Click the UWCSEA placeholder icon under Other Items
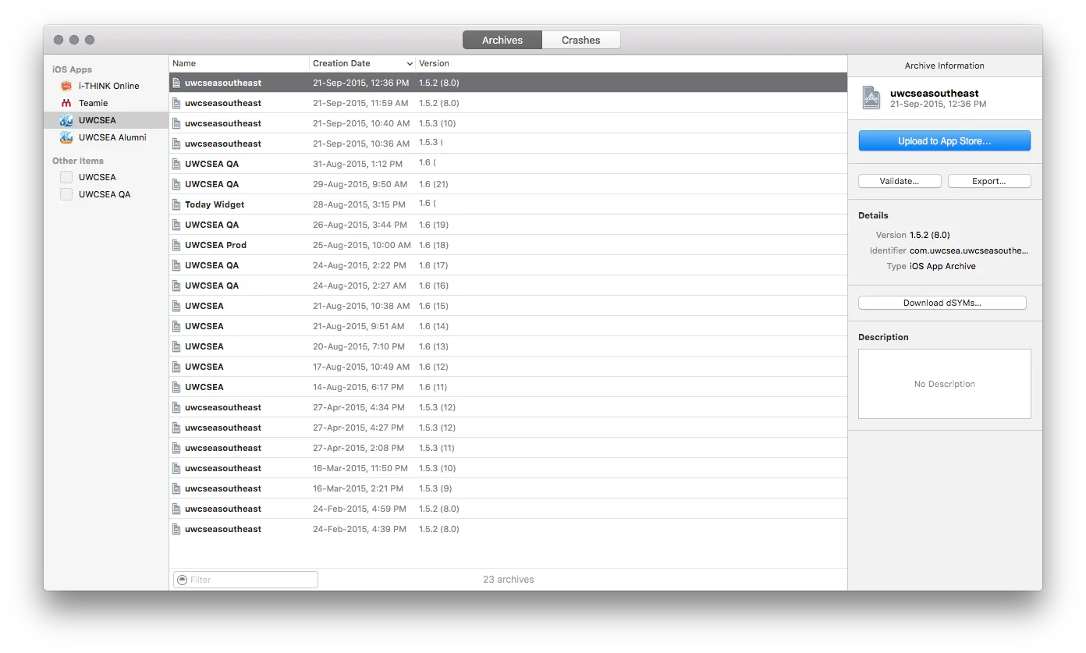This screenshot has height=653, width=1086. pos(66,177)
